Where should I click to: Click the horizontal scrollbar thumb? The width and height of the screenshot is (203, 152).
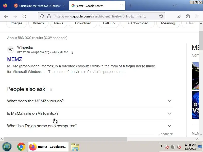point(65,139)
